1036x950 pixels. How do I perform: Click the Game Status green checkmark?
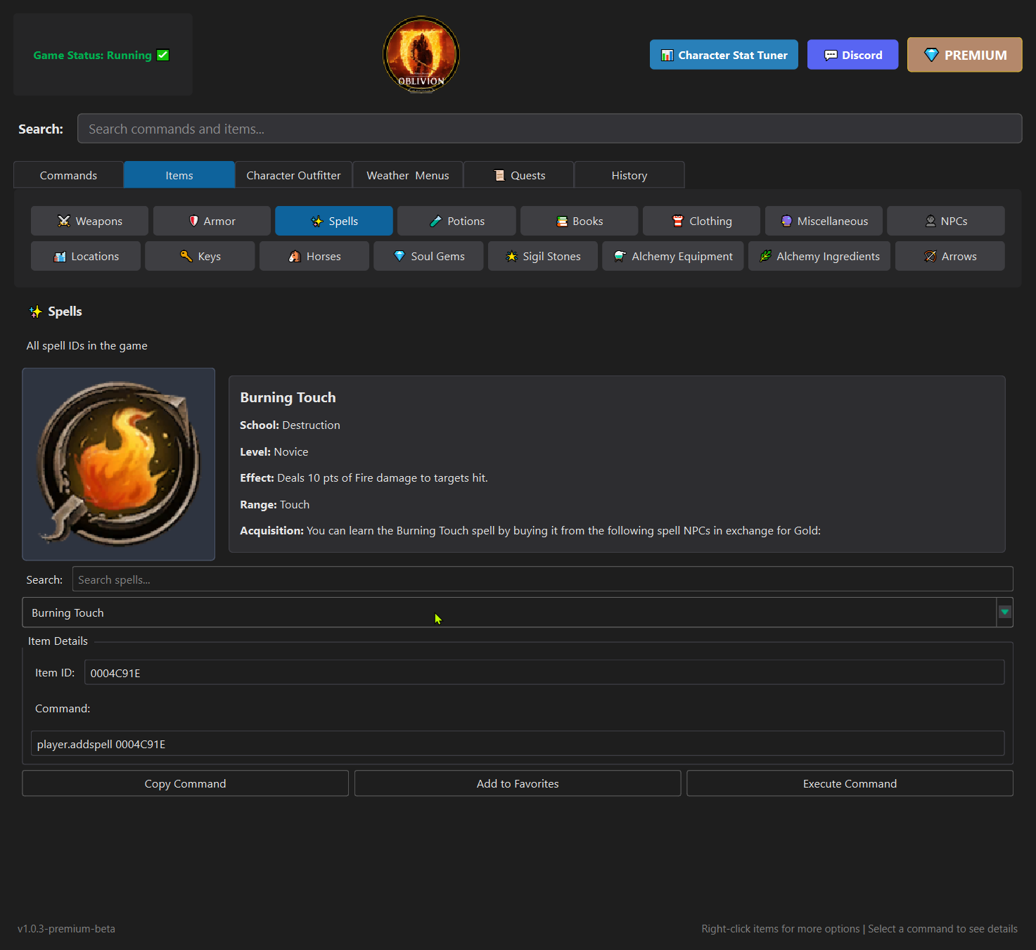163,55
